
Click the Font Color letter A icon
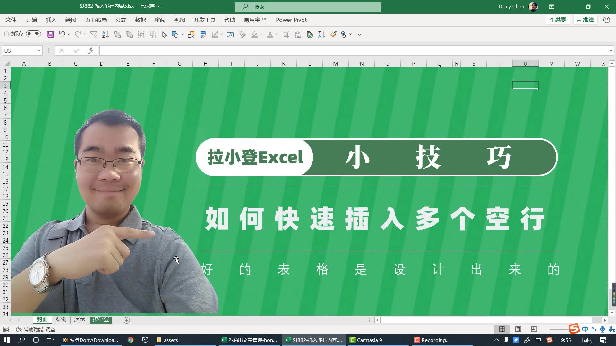[270, 35]
